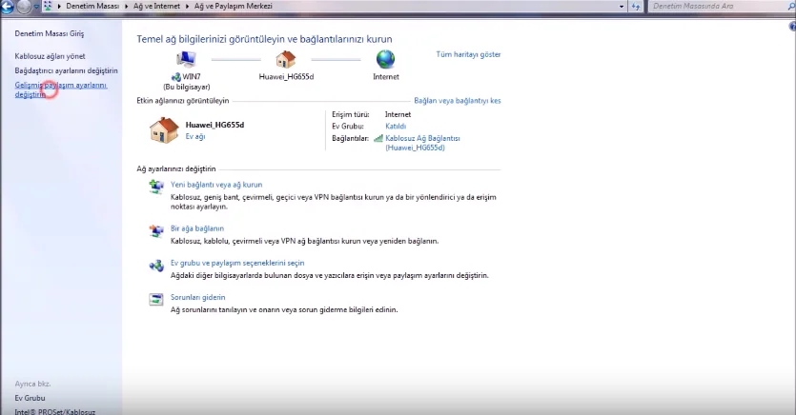Click the Back navigation arrow

[x=8, y=7]
